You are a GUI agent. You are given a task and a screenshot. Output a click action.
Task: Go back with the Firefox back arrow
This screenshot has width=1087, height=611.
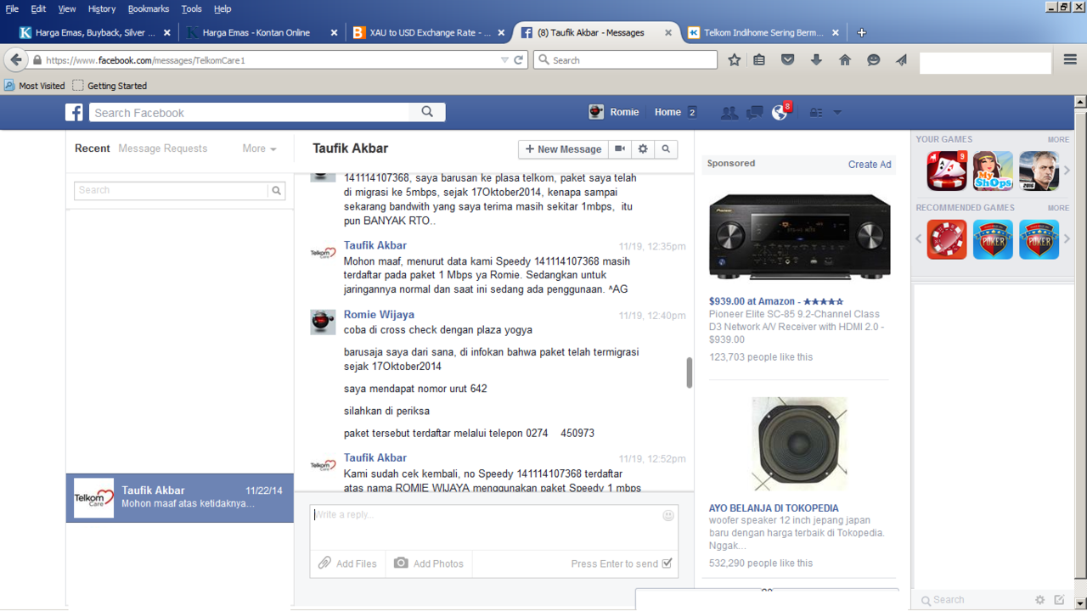tap(15, 60)
